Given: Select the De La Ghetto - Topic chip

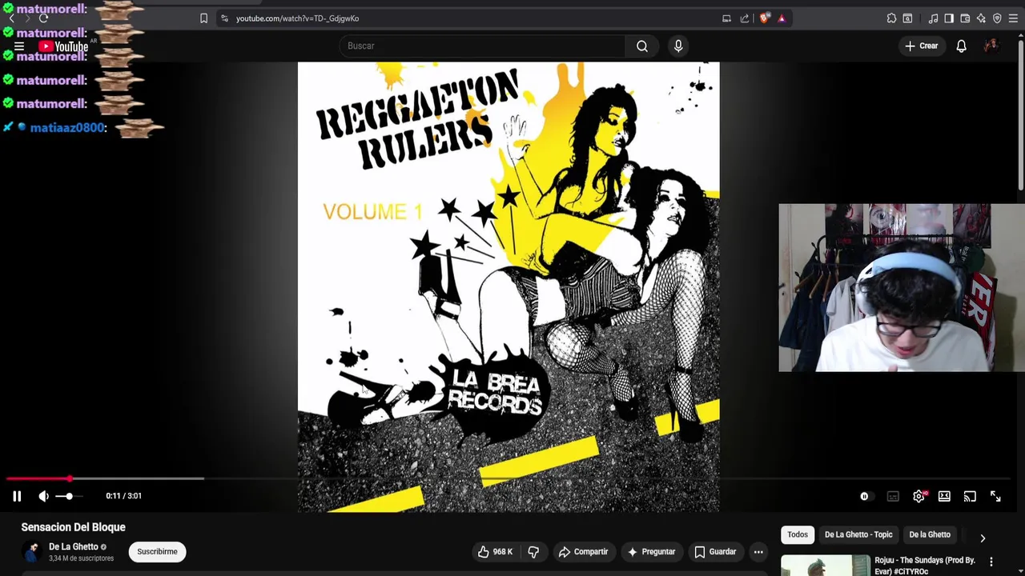Looking at the screenshot, I should click(858, 534).
